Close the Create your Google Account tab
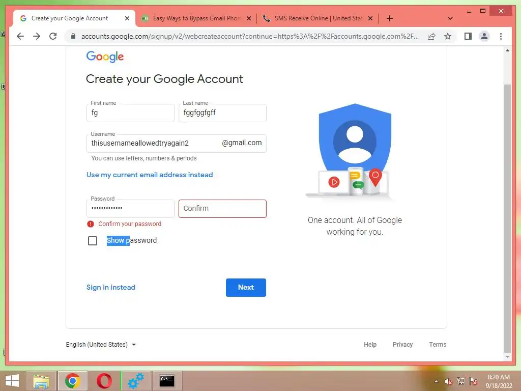521x391 pixels. 127,18
